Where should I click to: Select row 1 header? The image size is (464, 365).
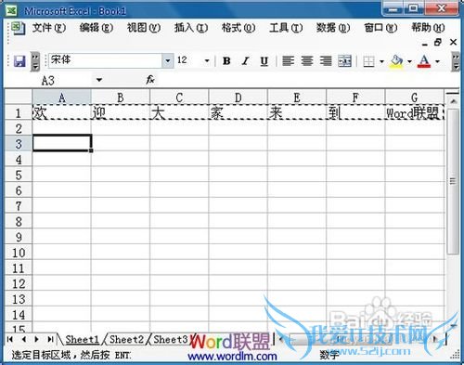tap(19, 113)
